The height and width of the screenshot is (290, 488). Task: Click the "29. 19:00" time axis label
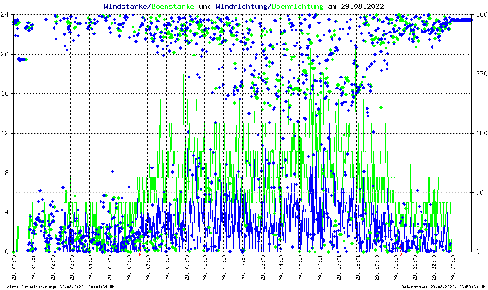pyautogui.click(x=377, y=268)
